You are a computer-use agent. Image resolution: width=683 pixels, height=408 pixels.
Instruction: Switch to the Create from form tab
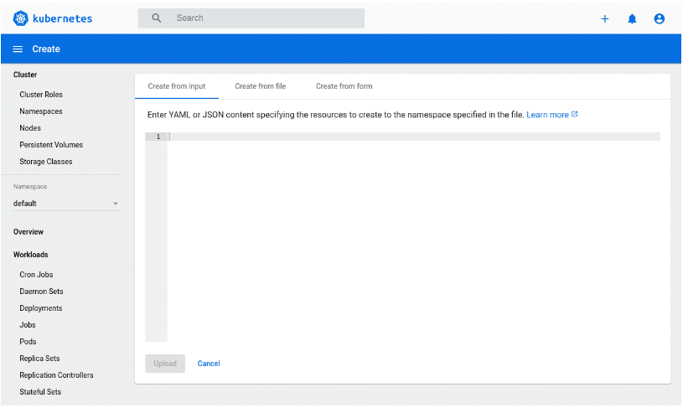[344, 86]
